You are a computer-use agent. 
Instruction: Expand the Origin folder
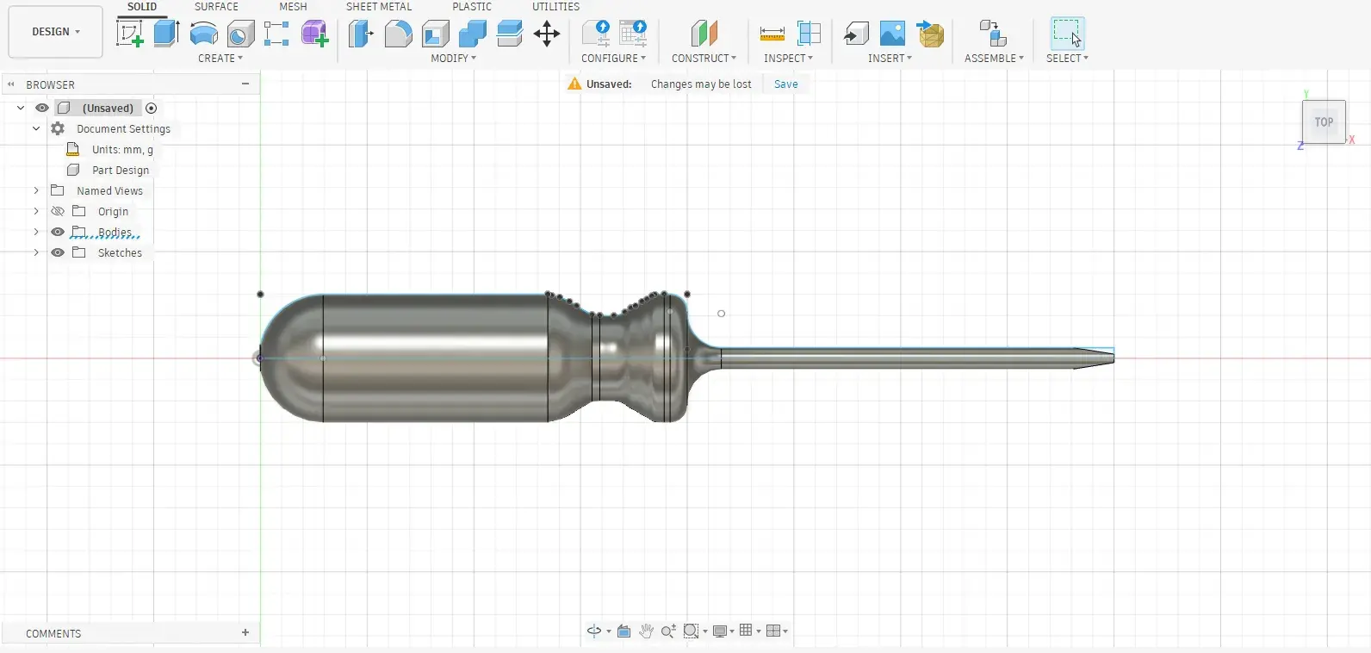point(36,211)
